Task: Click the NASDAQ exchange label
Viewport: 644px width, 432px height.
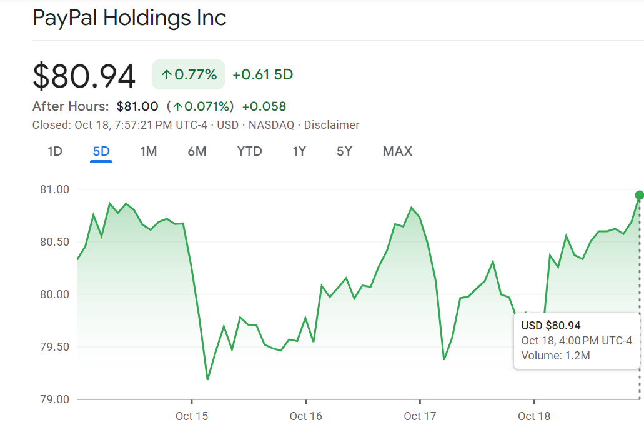Action: [258, 124]
